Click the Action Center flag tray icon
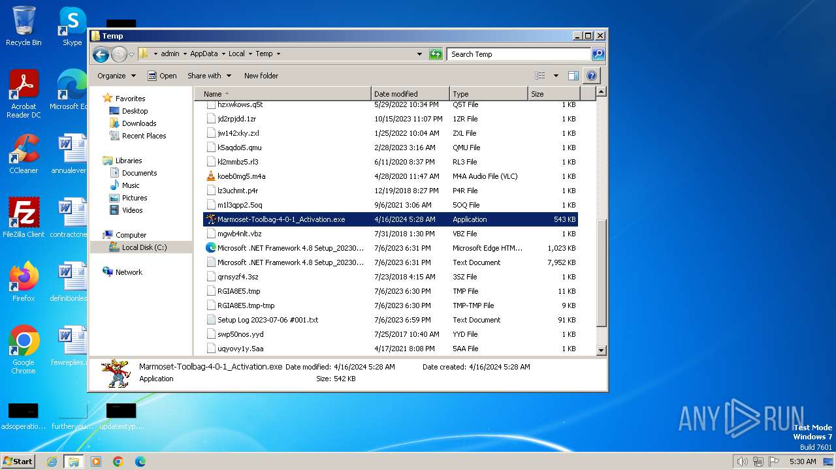The image size is (836, 470). coord(774,462)
